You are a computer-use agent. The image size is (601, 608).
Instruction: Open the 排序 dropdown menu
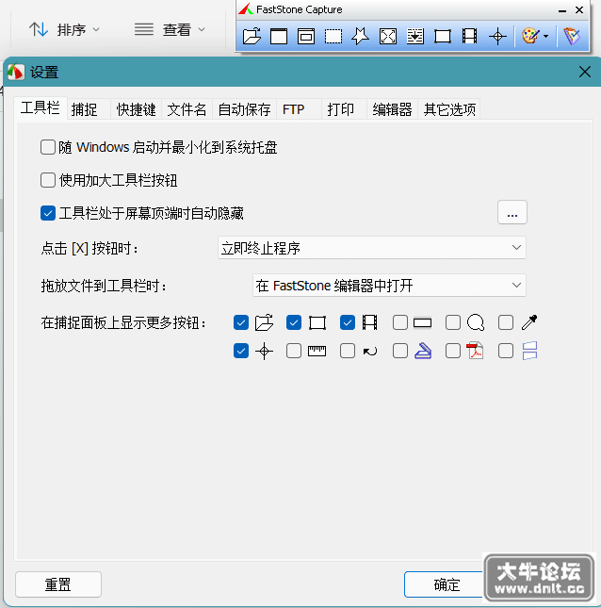pos(96,29)
